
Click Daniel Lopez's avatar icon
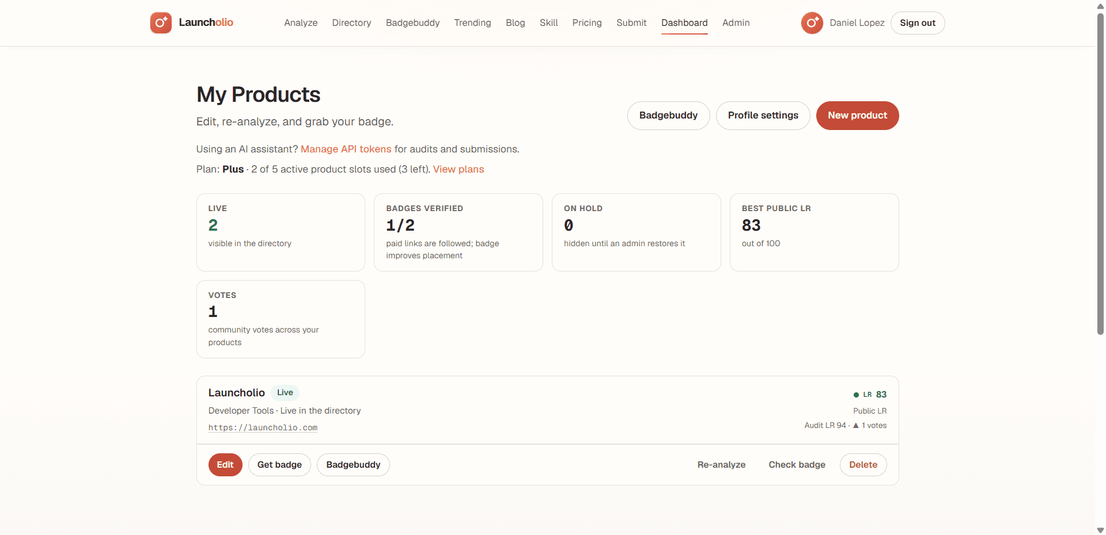click(812, 23)
